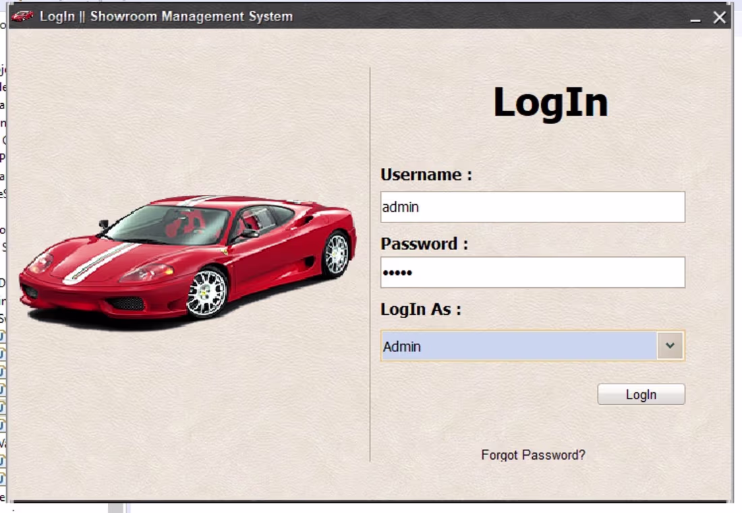
Task: Click the masked Password field
Action: (532, 272)
